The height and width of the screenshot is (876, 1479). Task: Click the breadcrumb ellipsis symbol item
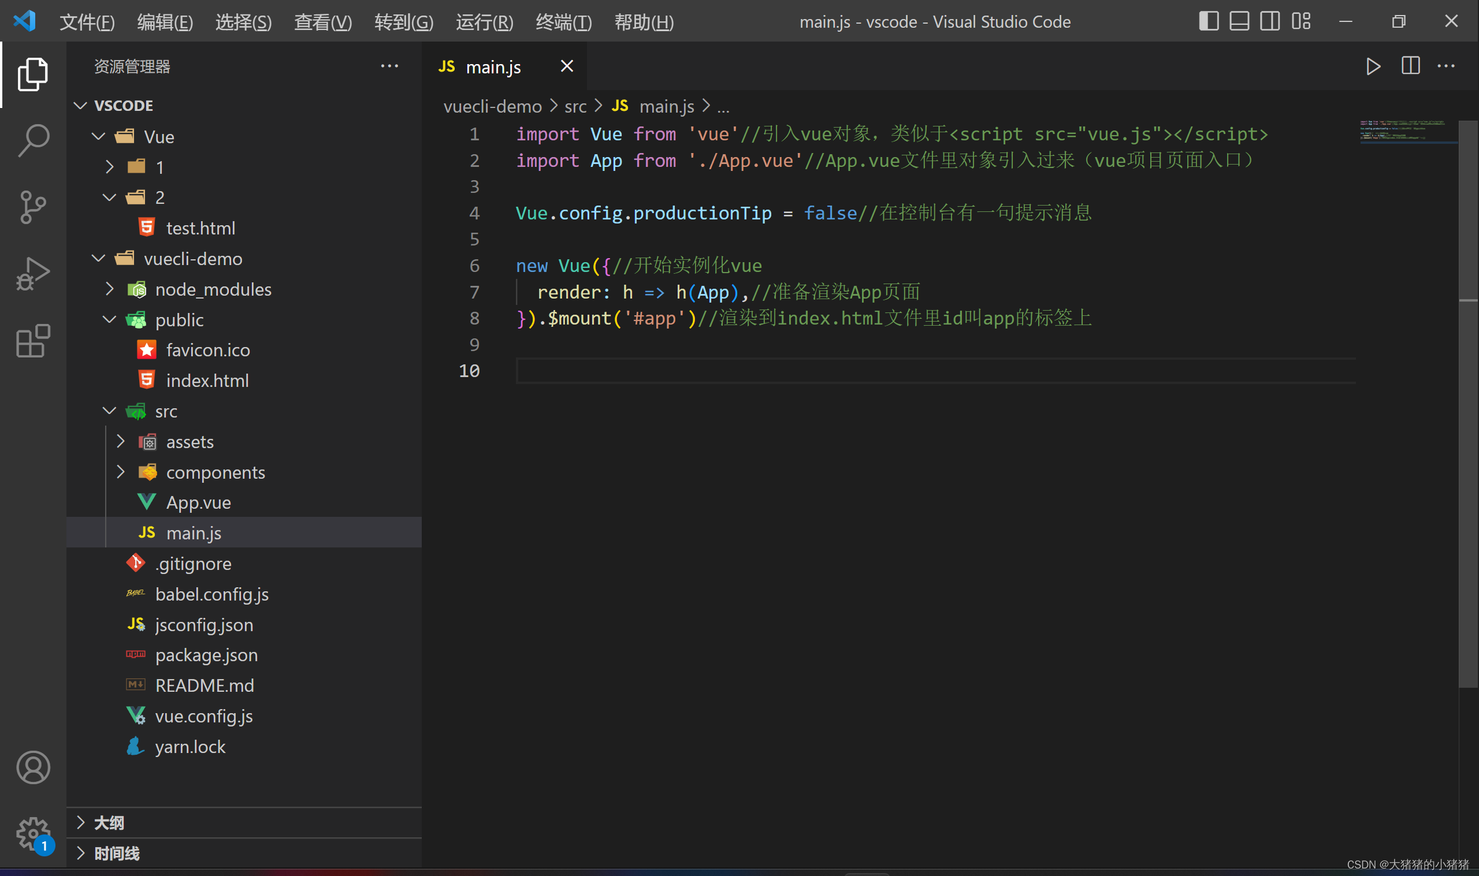coord(723,107)
